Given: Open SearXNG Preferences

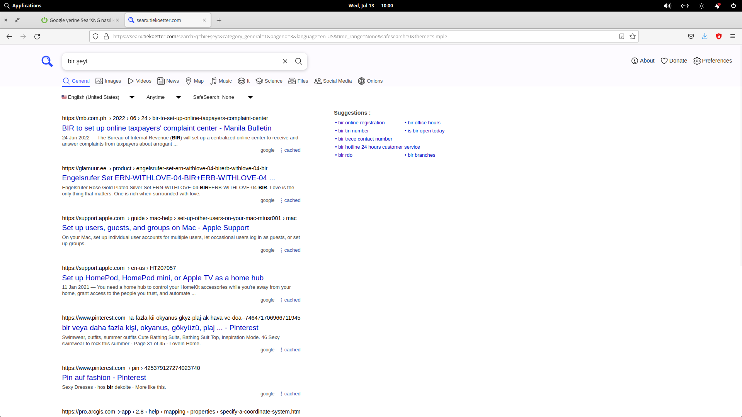Looking at the screenshot, I should coord(713,61).
